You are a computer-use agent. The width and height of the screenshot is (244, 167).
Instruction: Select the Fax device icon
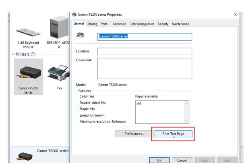[x=59, y=73]
